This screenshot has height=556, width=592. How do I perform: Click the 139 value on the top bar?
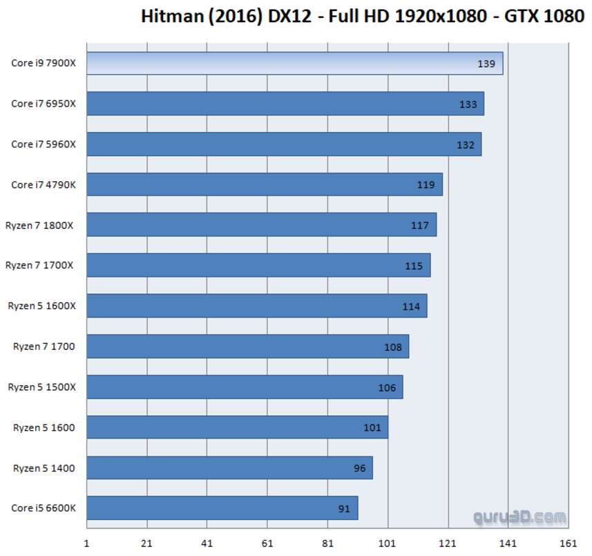pyautogui.click(x=486, y=64)
